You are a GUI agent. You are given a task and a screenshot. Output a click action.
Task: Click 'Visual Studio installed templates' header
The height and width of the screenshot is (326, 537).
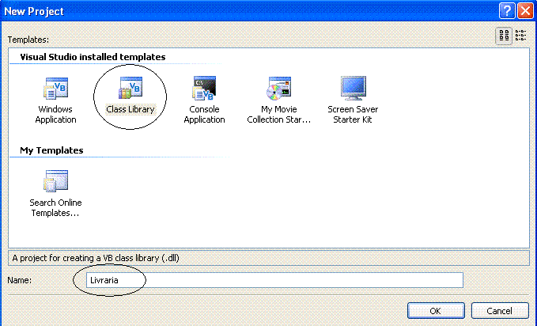(93, 57)
